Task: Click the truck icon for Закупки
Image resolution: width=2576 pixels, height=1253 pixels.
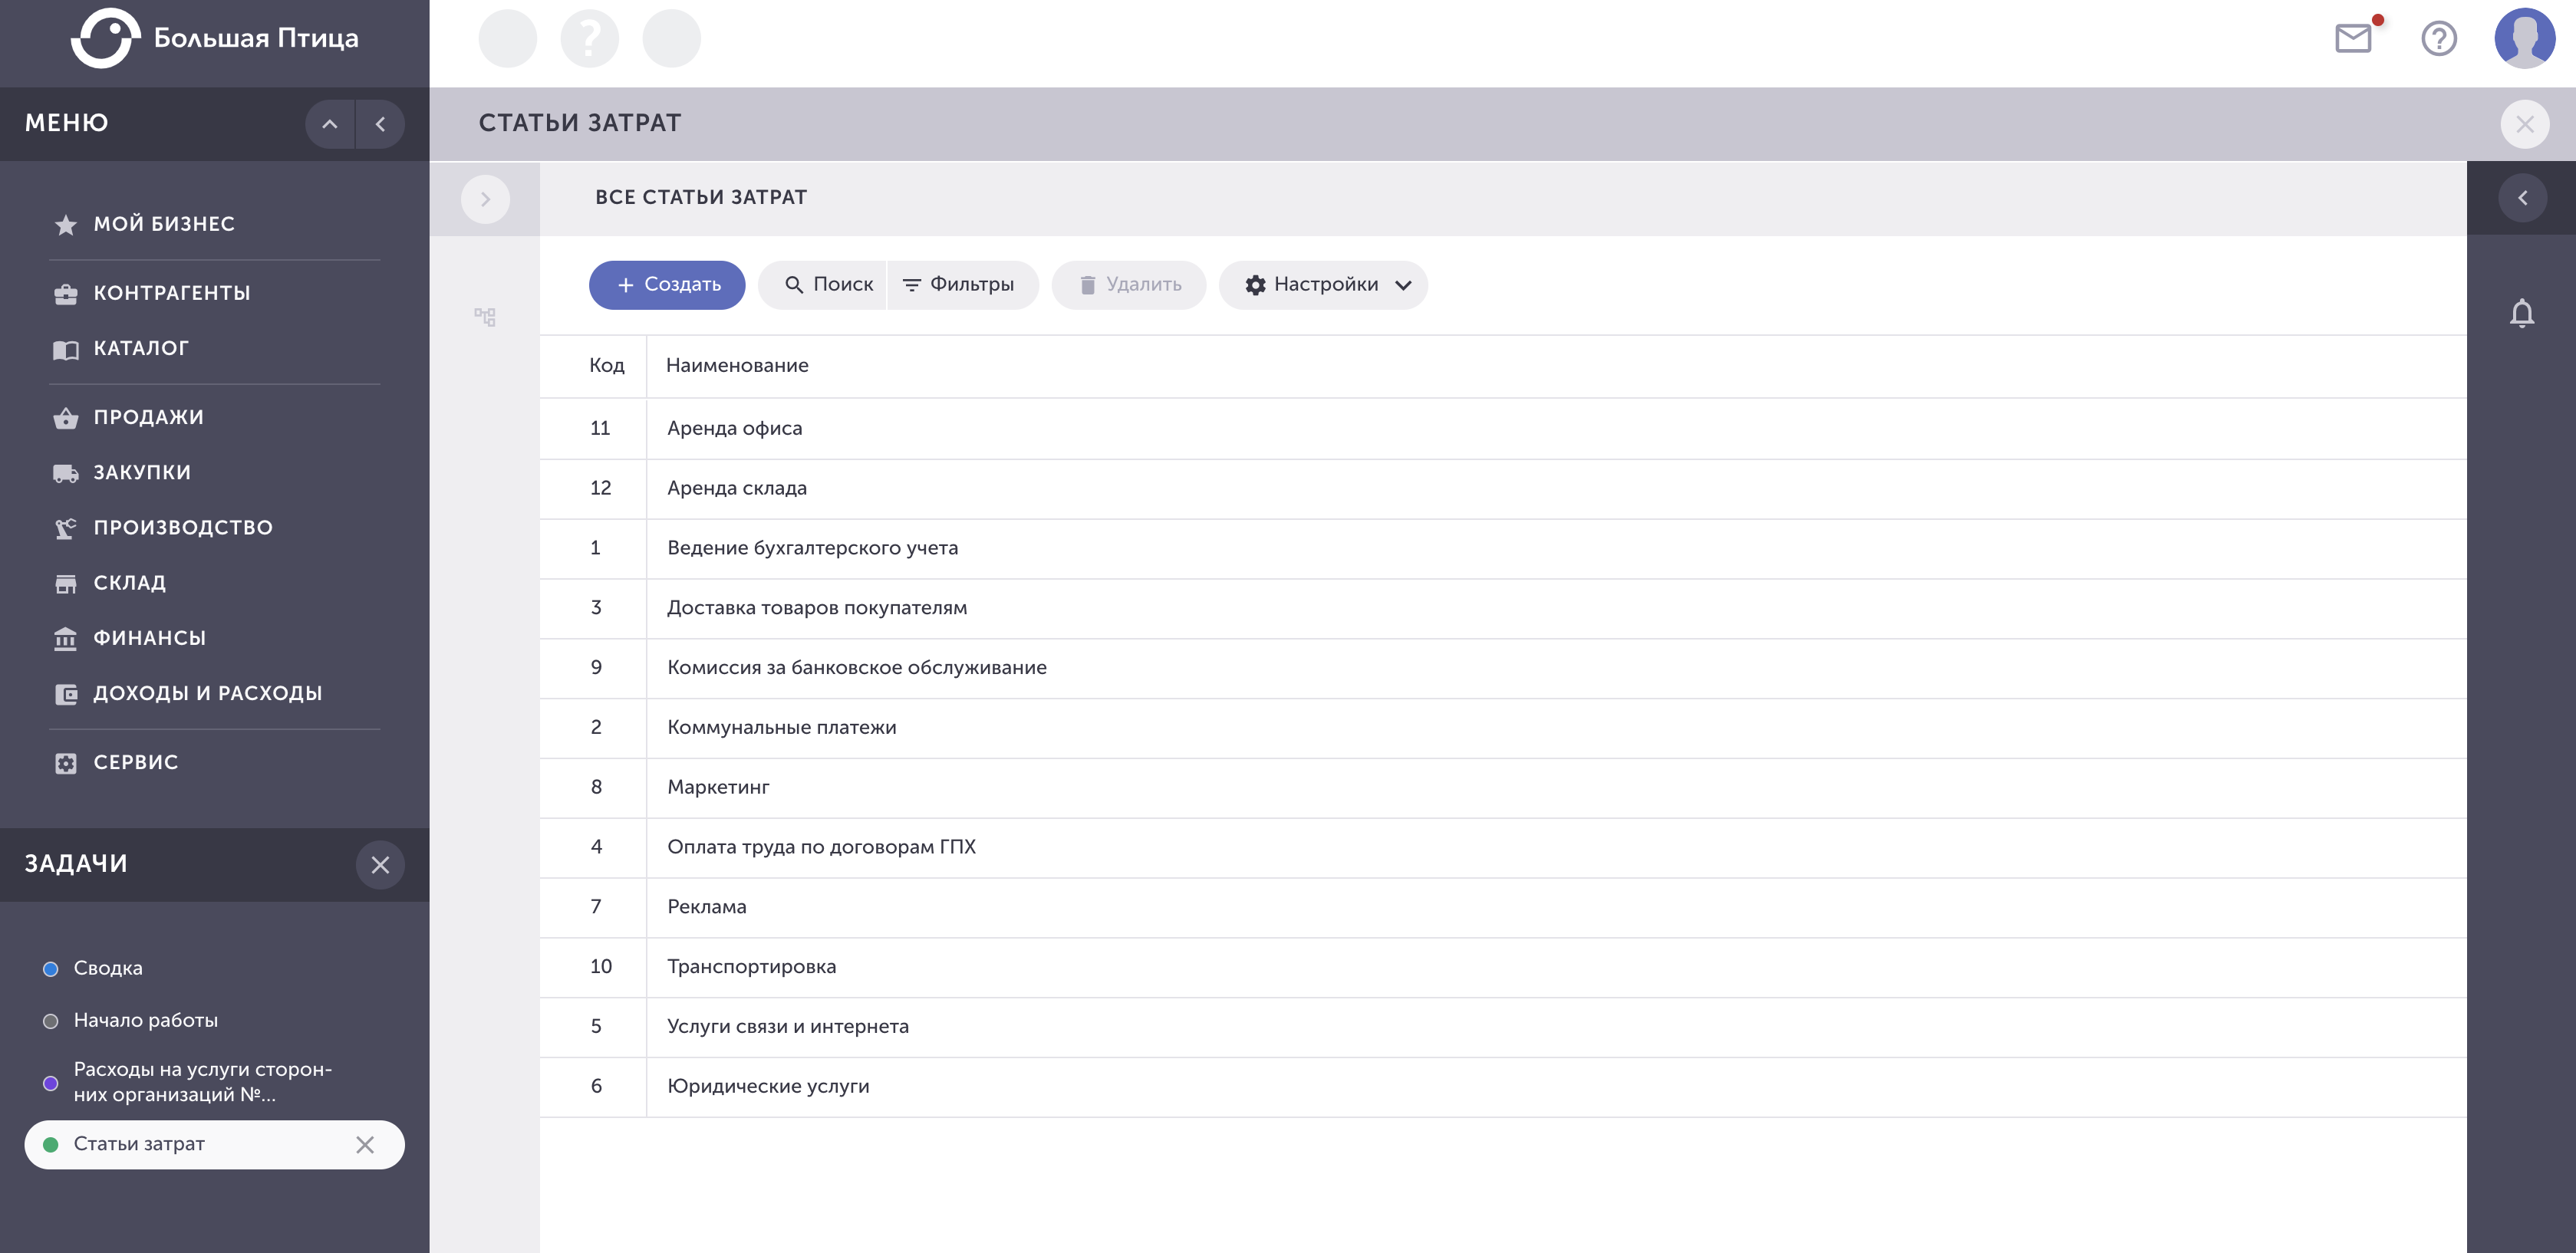Action: tap(65, 473)
